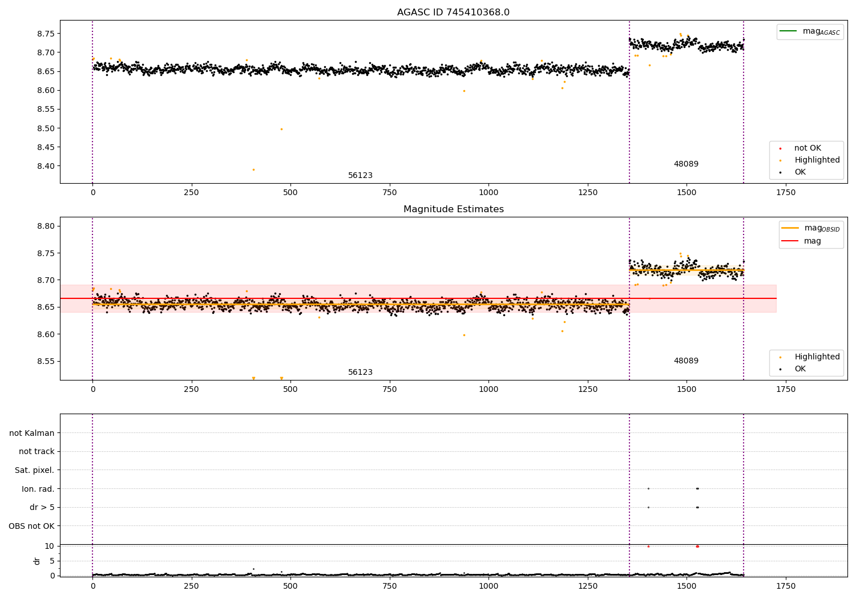Image resolution: width=856 pixels, height=599 pixels.
Task: Click the orange outlier point at 8.50 in the top plot
Action: pyautogui.click(x=281, y=129)
